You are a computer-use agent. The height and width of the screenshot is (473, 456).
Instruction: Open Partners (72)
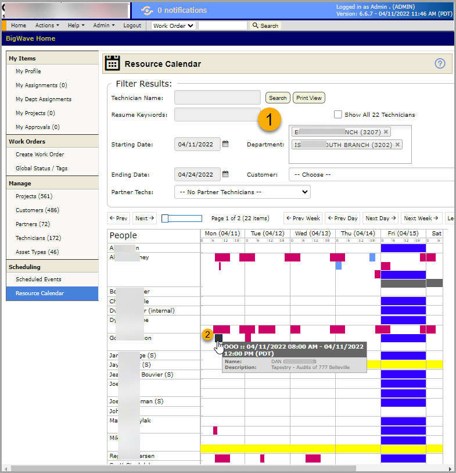33,224
